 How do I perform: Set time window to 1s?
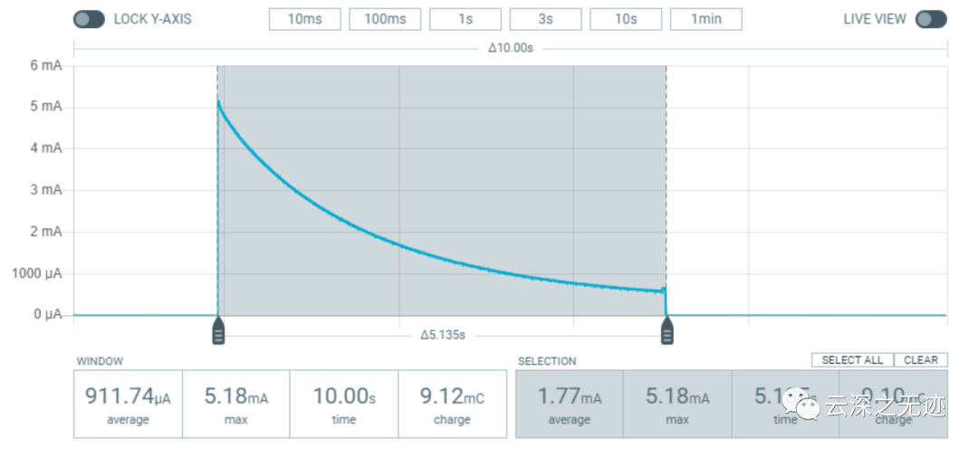465,19
